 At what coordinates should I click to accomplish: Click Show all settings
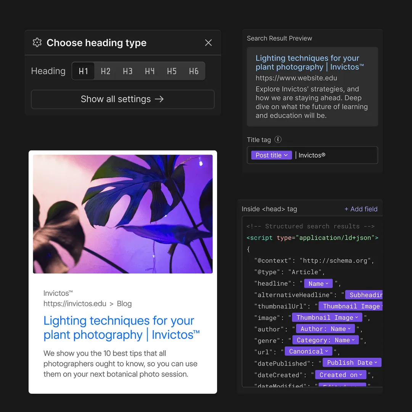tap(122, 99)
